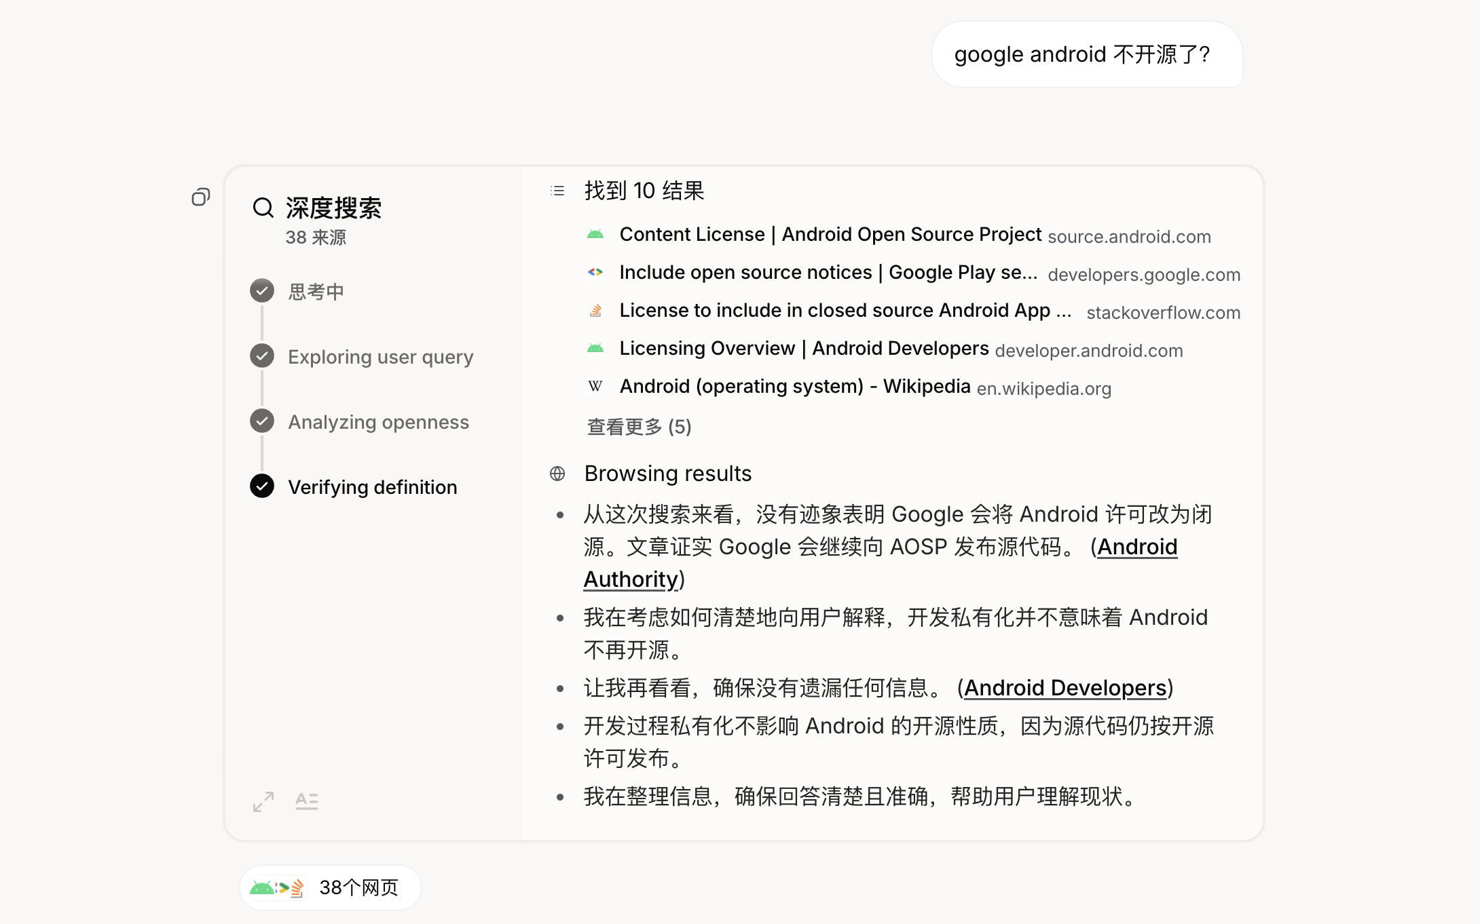Open Include open source notices result
Viewport: 1480px width, 924px height.
click(828, 273)
